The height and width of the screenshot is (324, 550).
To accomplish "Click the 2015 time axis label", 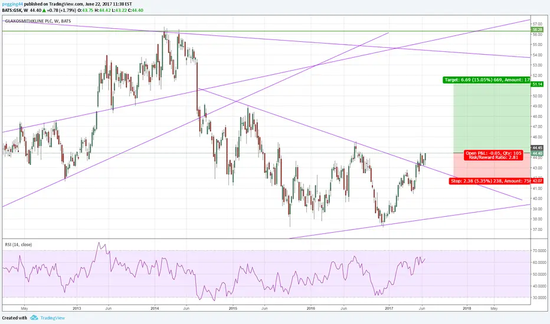I will point(233,309).
